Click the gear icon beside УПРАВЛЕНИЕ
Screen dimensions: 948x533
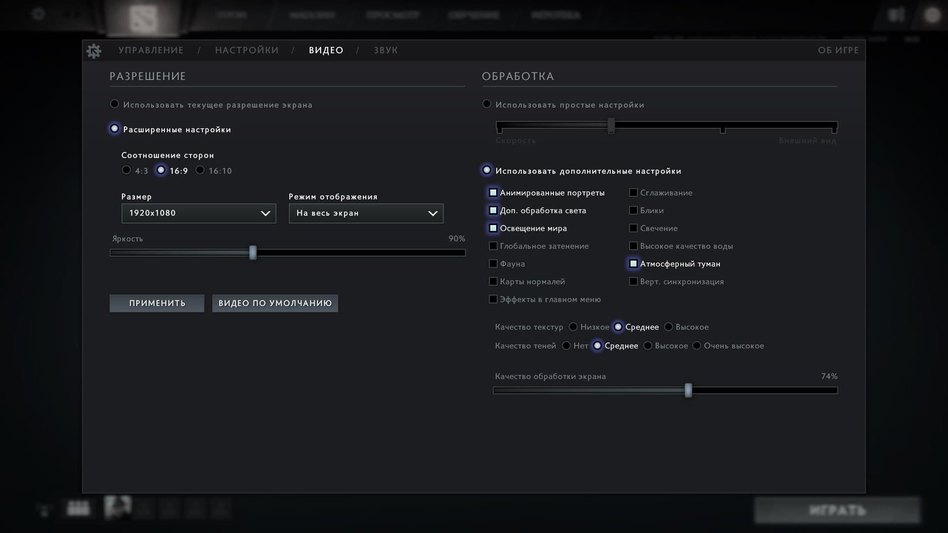tap(93, 51)
